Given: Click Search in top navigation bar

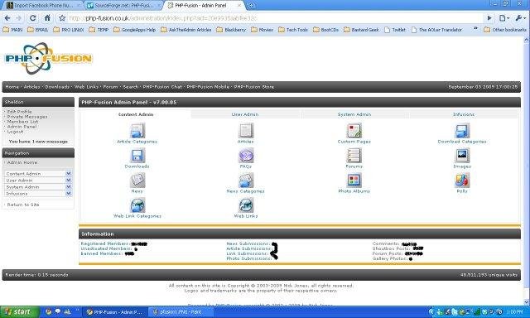Looking at the screenshot, I should click(x=131, y=87).
